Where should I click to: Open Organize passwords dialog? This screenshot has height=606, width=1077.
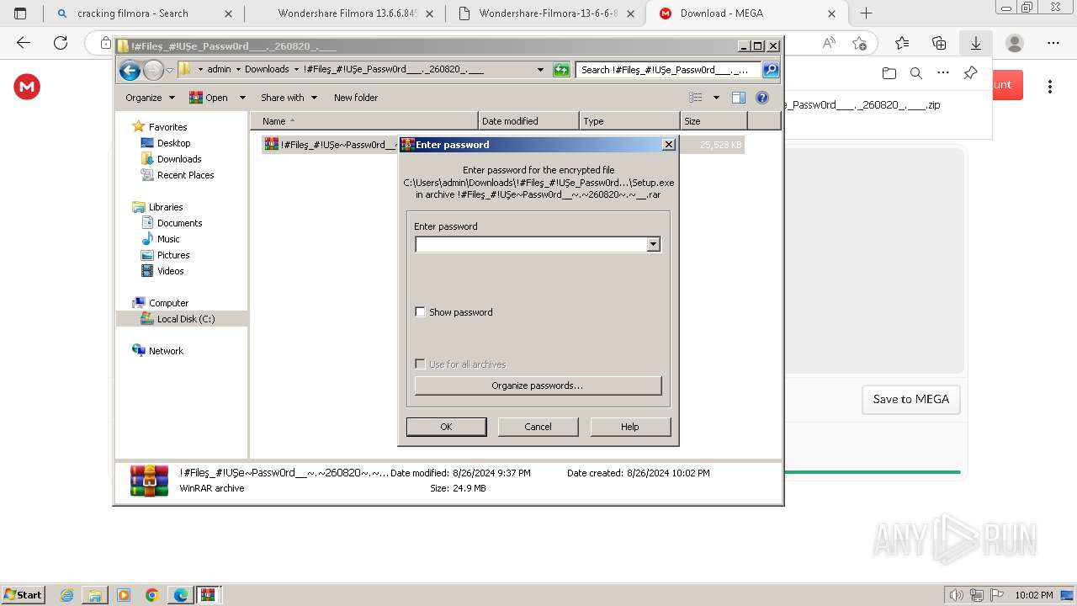point(538,385)
